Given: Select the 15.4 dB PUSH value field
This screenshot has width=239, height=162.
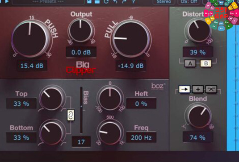Looking at the screenshot, I should point(32,66).
